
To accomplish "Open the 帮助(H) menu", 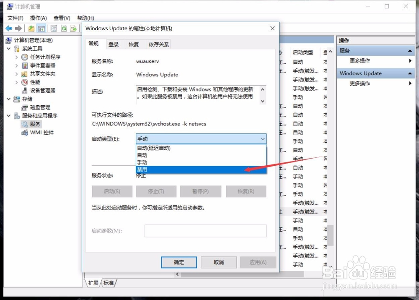I will (85, 18).
